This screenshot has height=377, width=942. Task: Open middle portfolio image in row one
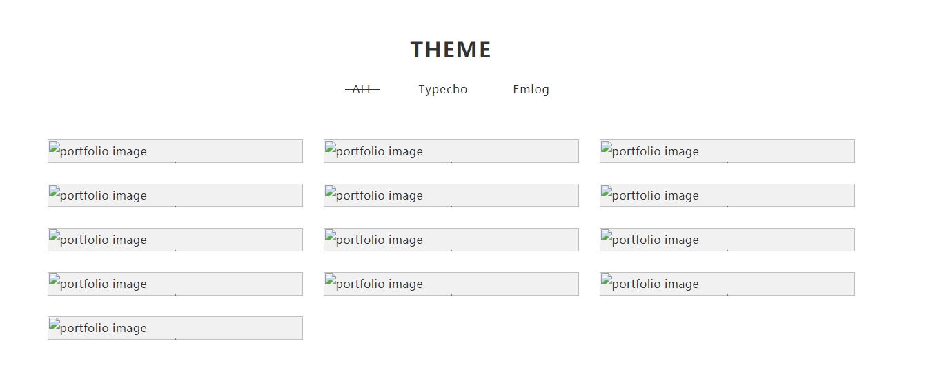click(451, 151)
